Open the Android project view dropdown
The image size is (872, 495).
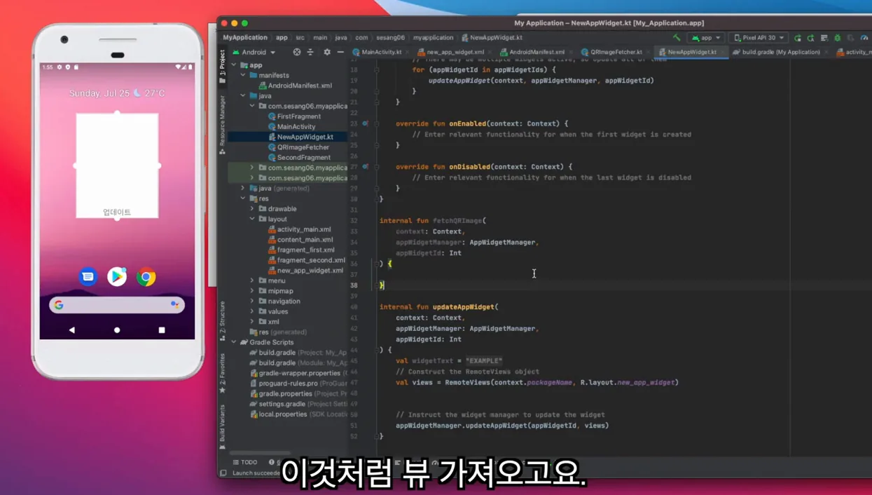click(x=254, y=52)
